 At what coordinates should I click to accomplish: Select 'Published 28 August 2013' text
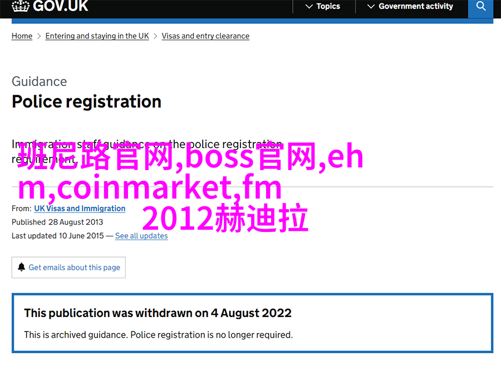coord(57,222)
